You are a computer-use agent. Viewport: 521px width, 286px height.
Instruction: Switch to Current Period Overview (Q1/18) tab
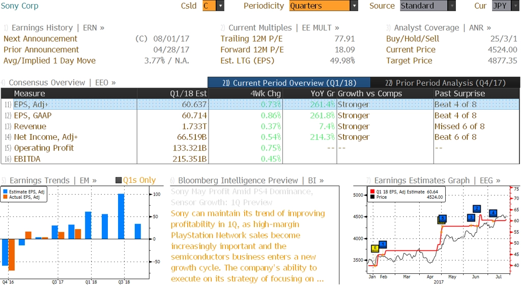289,83
